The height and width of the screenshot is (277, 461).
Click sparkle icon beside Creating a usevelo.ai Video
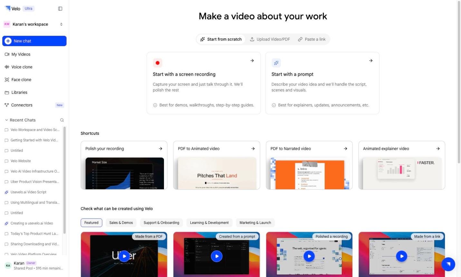[x=6, y=223]
